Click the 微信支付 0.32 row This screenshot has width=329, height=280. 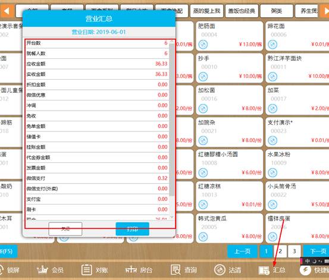(x=98, y=178)
